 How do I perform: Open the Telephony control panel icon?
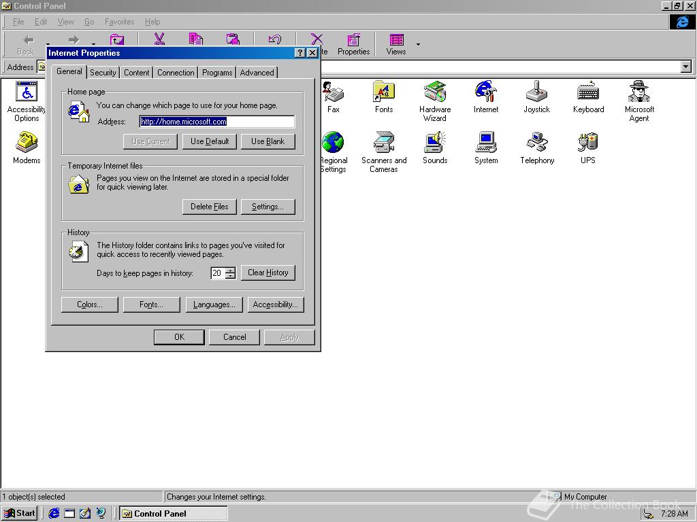tap(537, 148)
